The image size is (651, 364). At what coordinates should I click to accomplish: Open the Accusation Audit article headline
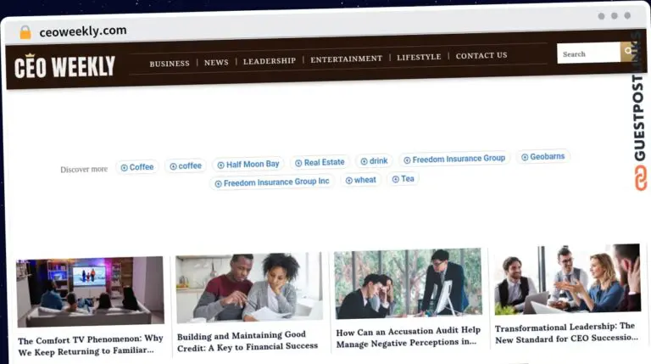[409, 338]
